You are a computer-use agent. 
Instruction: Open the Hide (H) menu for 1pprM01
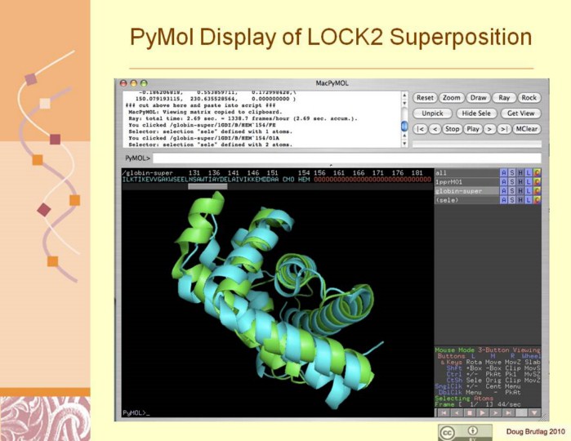(521, 181)
